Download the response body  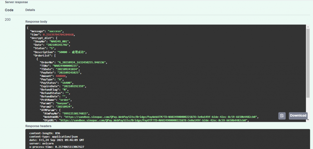(298, 116)
